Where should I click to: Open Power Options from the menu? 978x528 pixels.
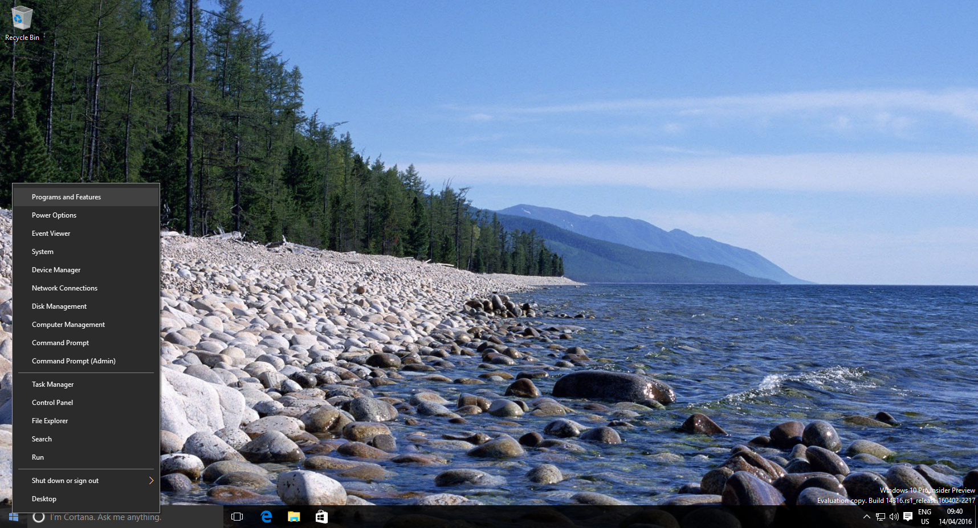click(x=86, y=215)
